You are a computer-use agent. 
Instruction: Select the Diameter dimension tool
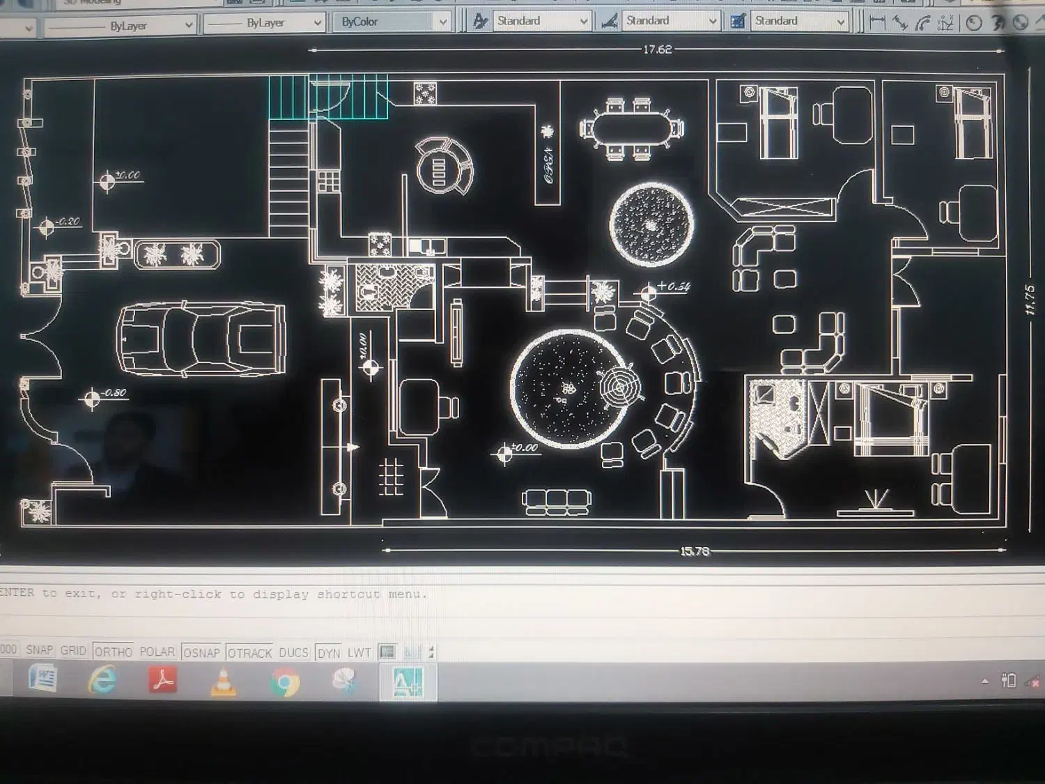[1021, 23]
